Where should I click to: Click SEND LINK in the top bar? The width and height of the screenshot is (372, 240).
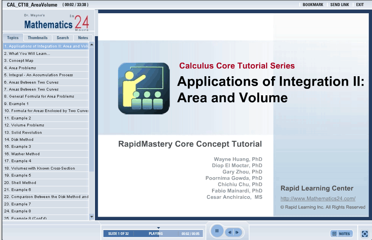pos(339,5)
